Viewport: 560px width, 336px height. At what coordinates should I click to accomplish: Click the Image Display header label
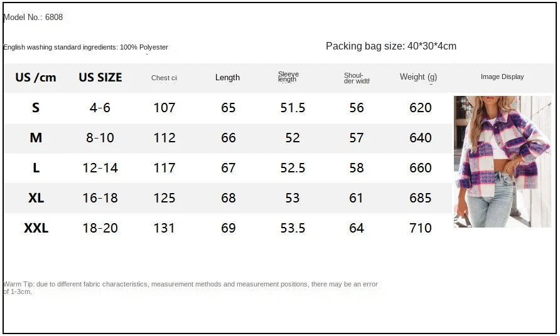click(502, 76)
